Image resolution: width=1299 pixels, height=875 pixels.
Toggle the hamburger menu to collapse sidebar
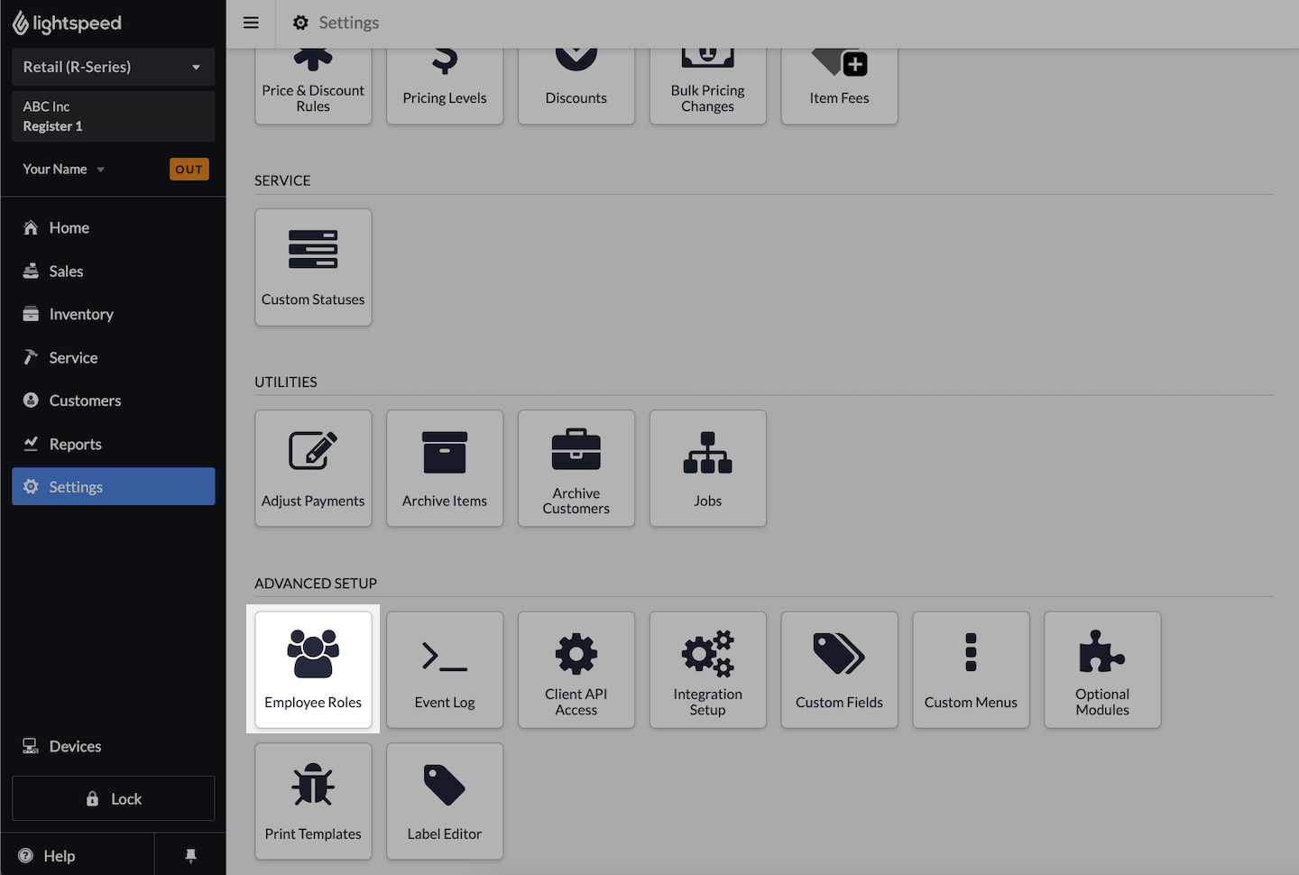(x=252, y=23)
